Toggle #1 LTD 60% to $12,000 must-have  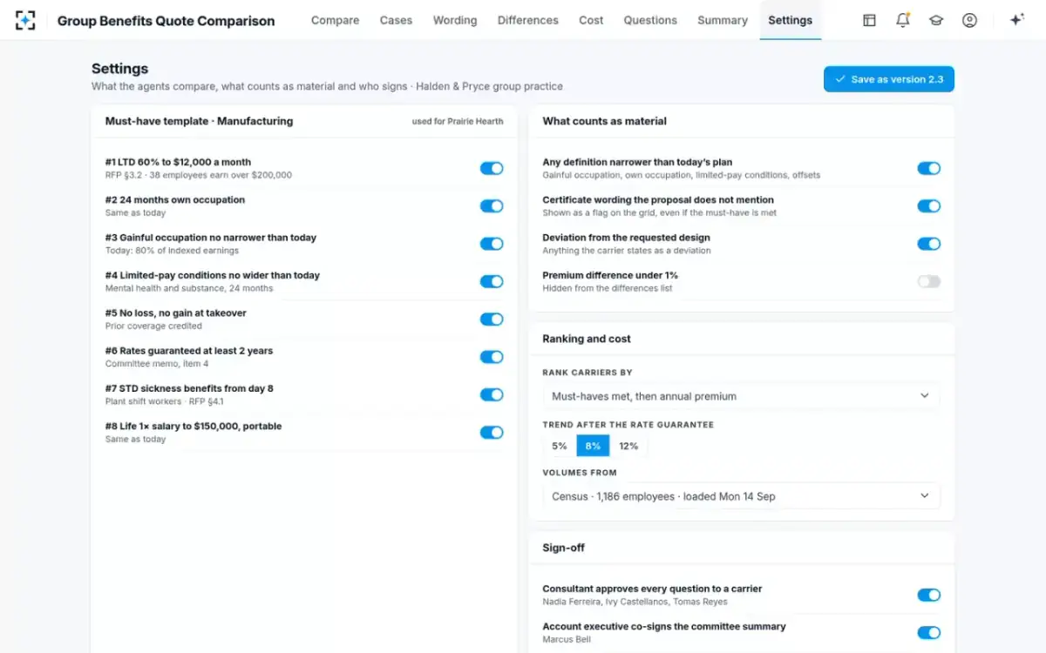point(492,168)
